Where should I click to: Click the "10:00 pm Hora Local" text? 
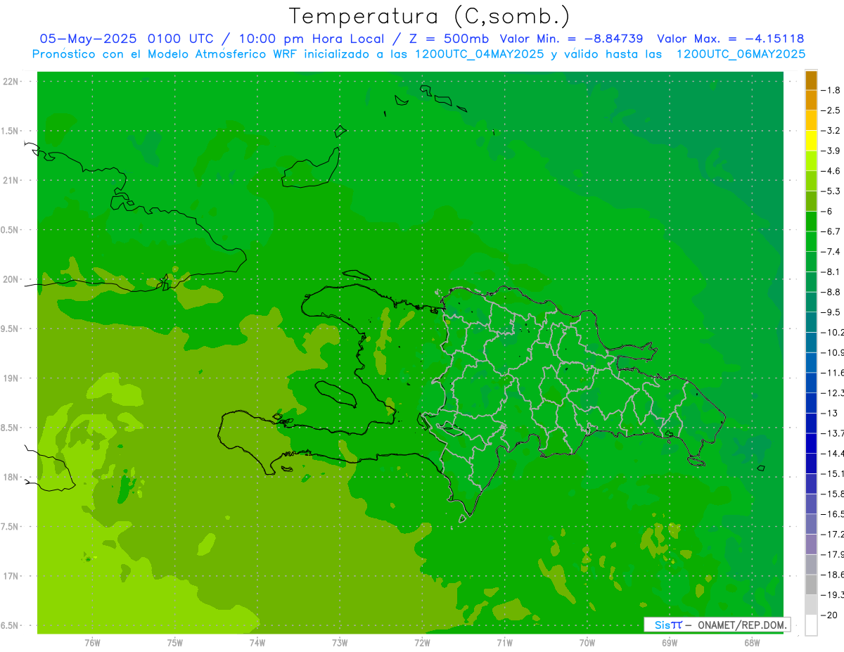coord(310,39)
